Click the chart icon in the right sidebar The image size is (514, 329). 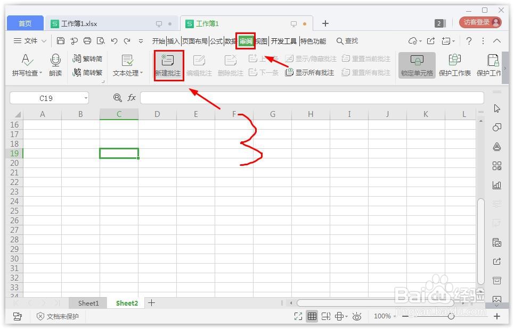tap(497, 185)
